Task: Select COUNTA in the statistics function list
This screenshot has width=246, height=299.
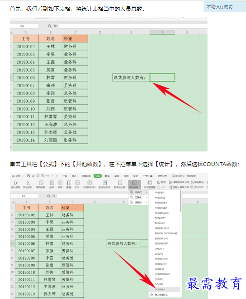Action: (164, 289)
